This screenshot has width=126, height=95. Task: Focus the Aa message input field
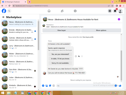pos(85,86)
